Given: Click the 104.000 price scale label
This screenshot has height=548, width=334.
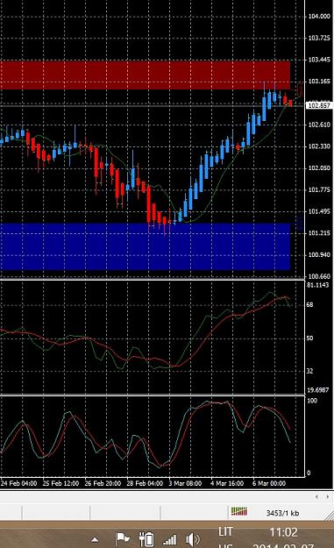Looking at the screenshot, I should tap(319, 16).
